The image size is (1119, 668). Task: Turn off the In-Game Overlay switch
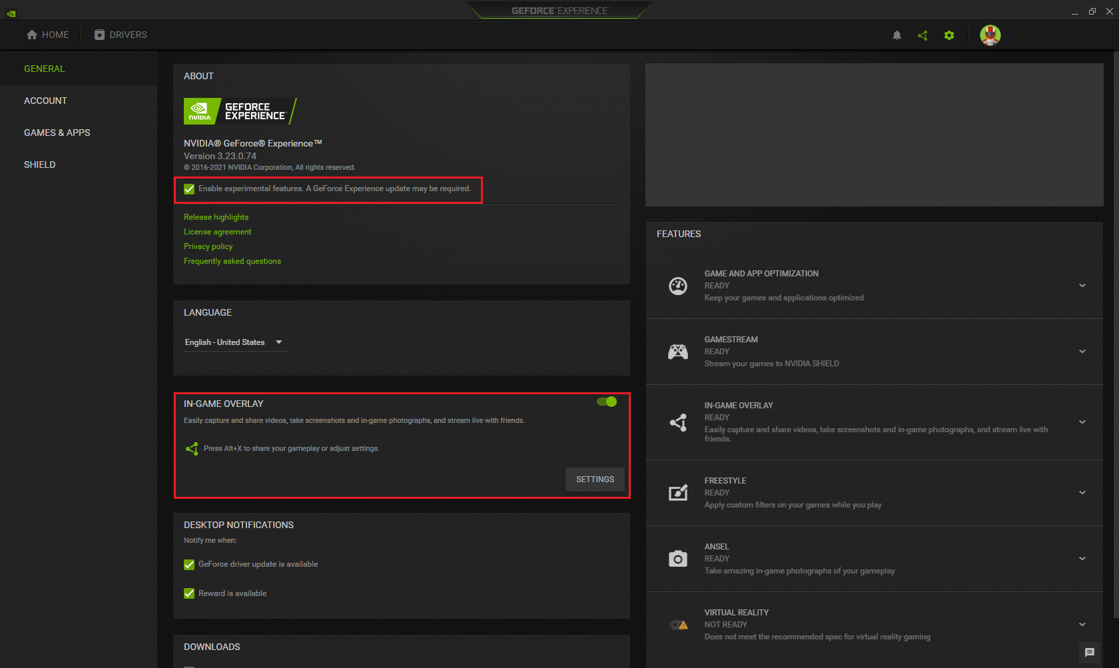click(x=607, y=402)
